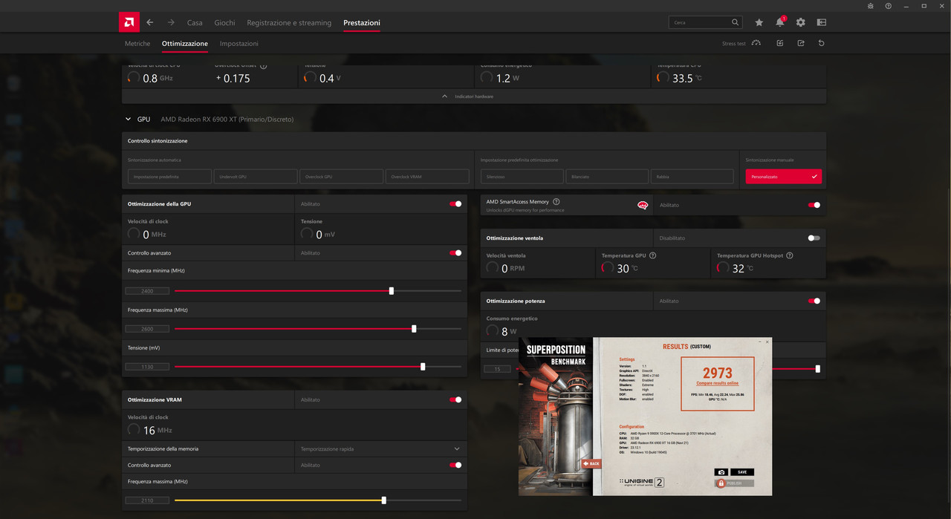Collapse the GPU section chevron

[128, 119]
